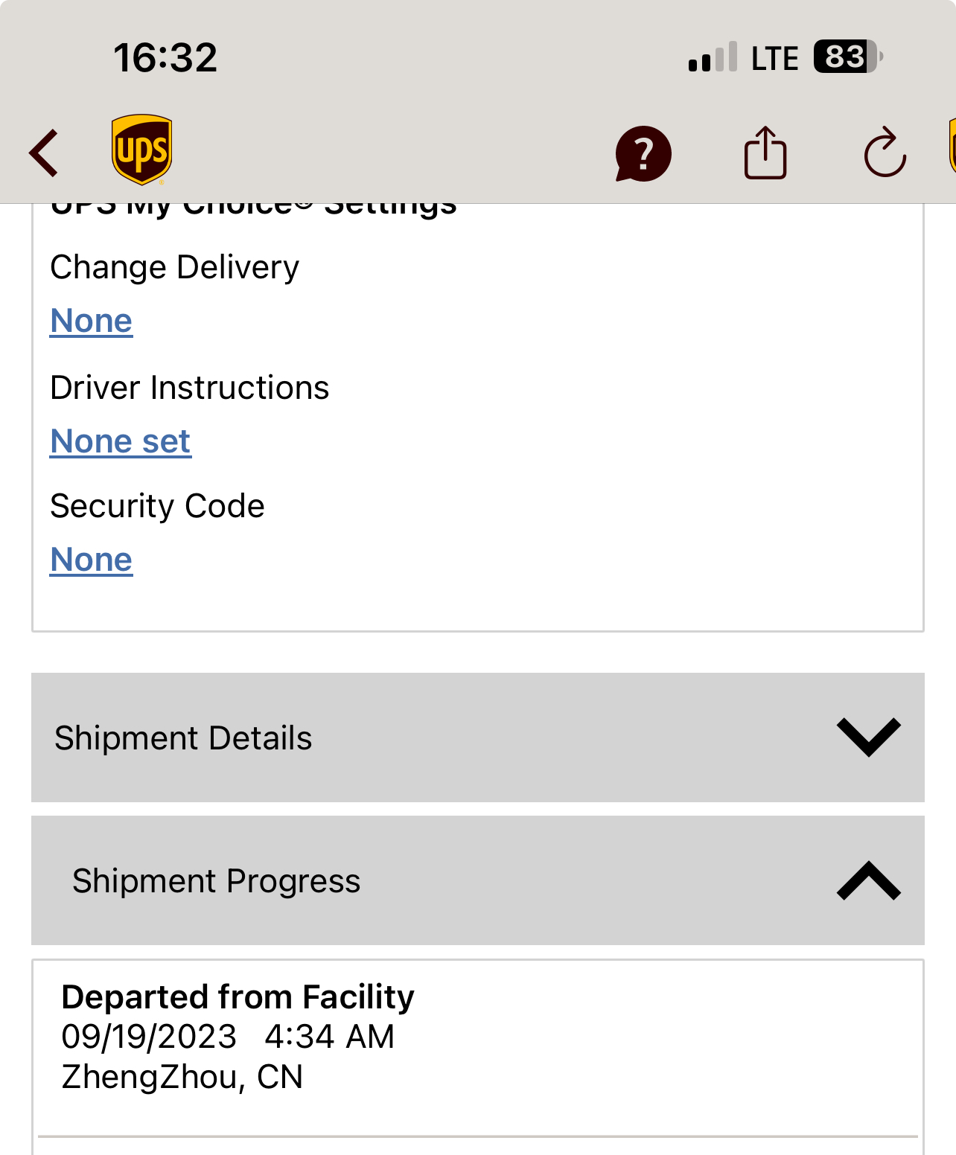The height and width of the screenshot is (1155, 956).
Task: Tap the Driver Instructions label
Action: [x=189, y=388]
